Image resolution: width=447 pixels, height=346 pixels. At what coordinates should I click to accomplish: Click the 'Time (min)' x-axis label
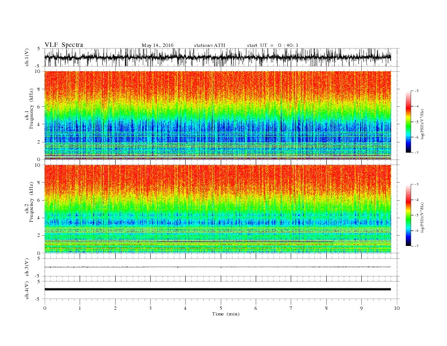click(x=226, y=314)
